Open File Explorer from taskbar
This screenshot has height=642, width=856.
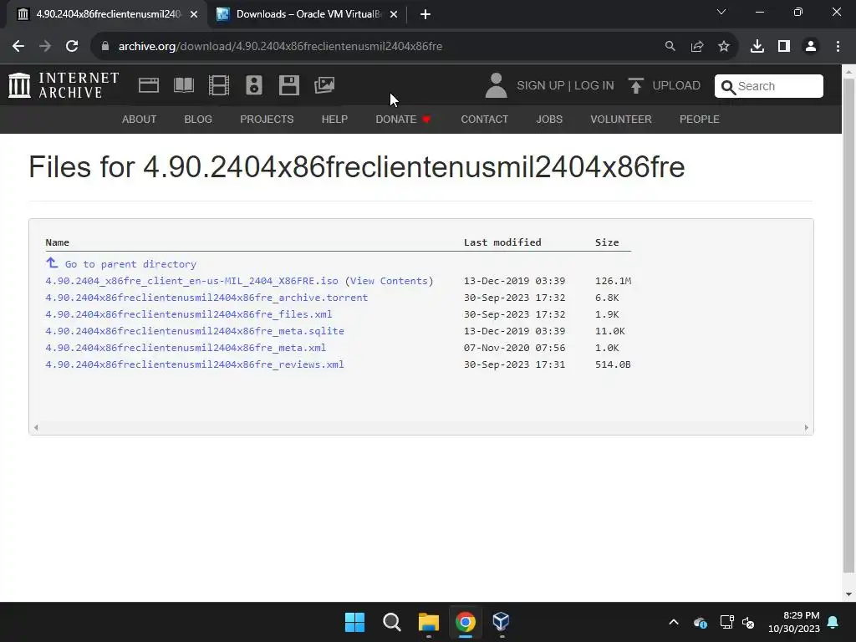(429, 622)
